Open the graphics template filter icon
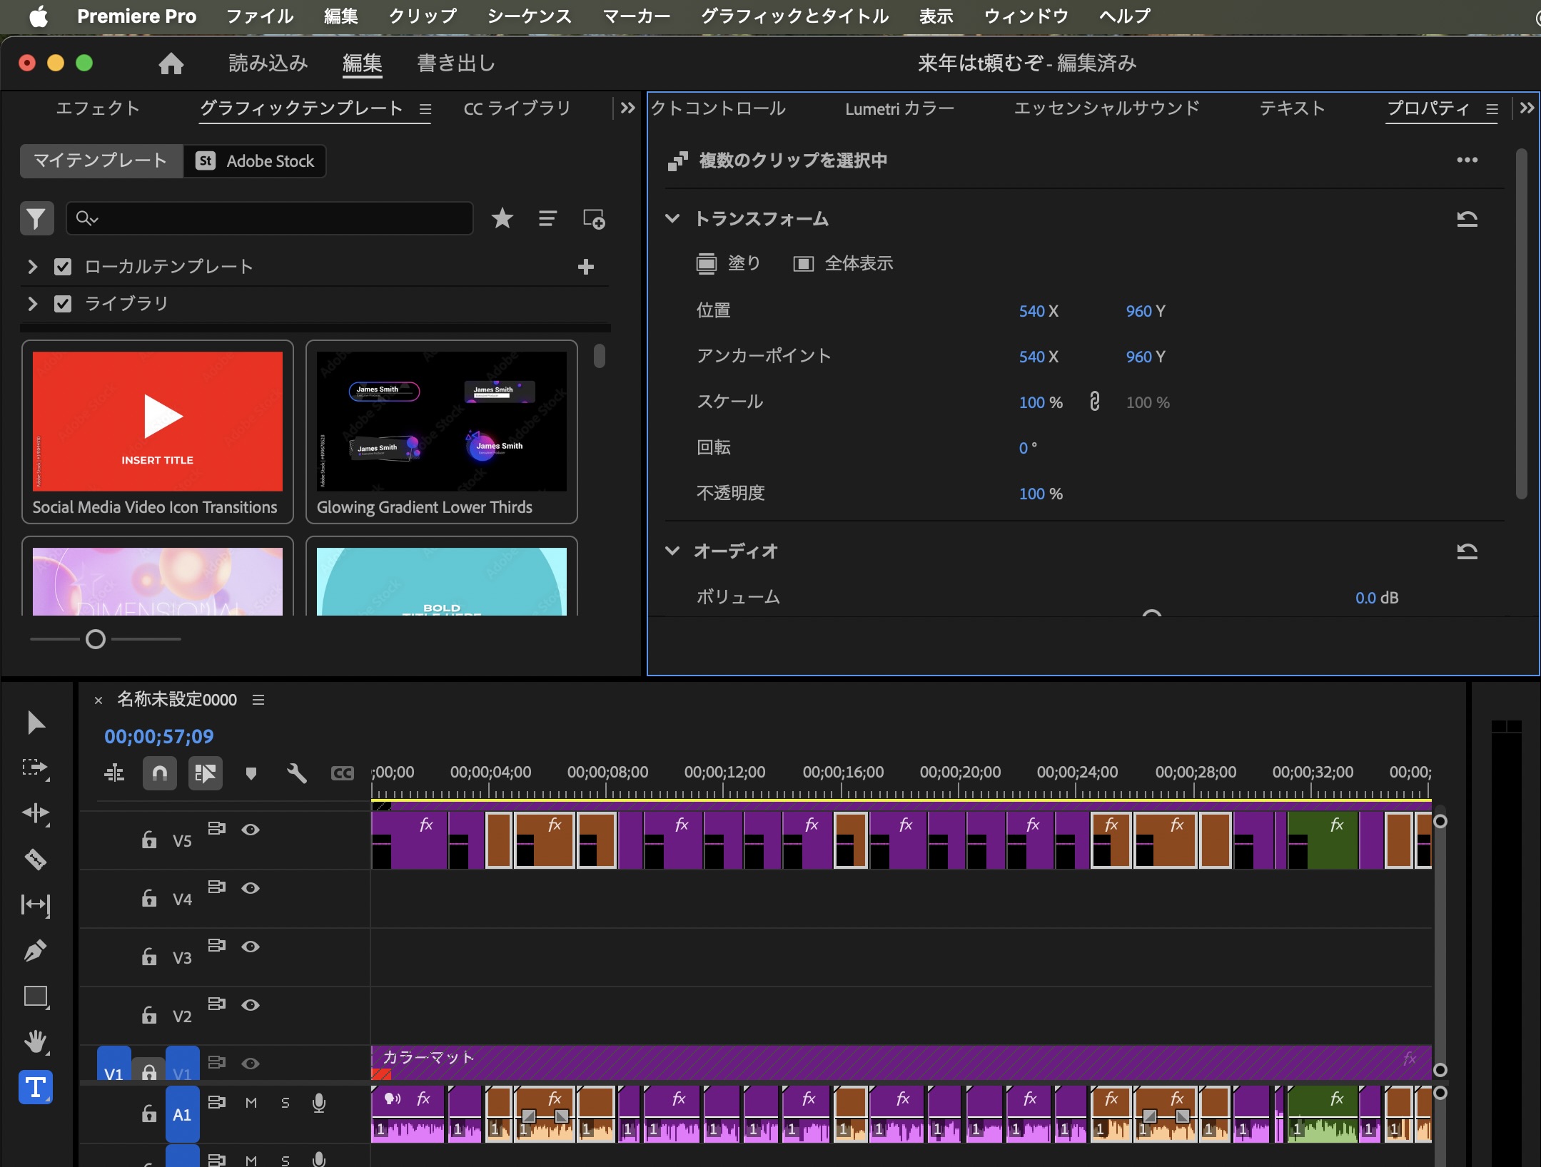 click(x=36, y=218)
